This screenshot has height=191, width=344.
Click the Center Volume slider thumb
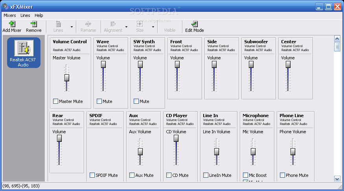288,64
